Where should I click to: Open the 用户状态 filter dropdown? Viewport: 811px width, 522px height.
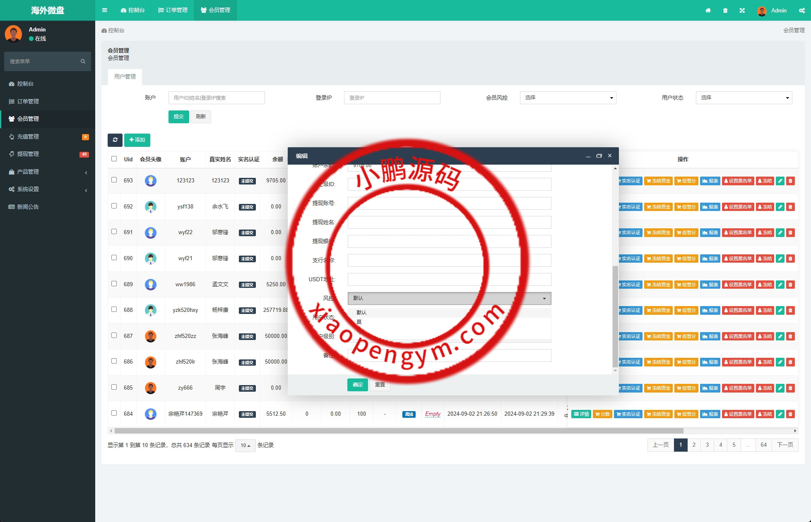click(744, 98)
